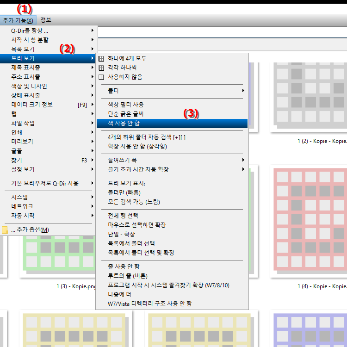Expand the '상태 표시줄' submenu
Viewport: 347px width, 347px height.
click(48, 95)
